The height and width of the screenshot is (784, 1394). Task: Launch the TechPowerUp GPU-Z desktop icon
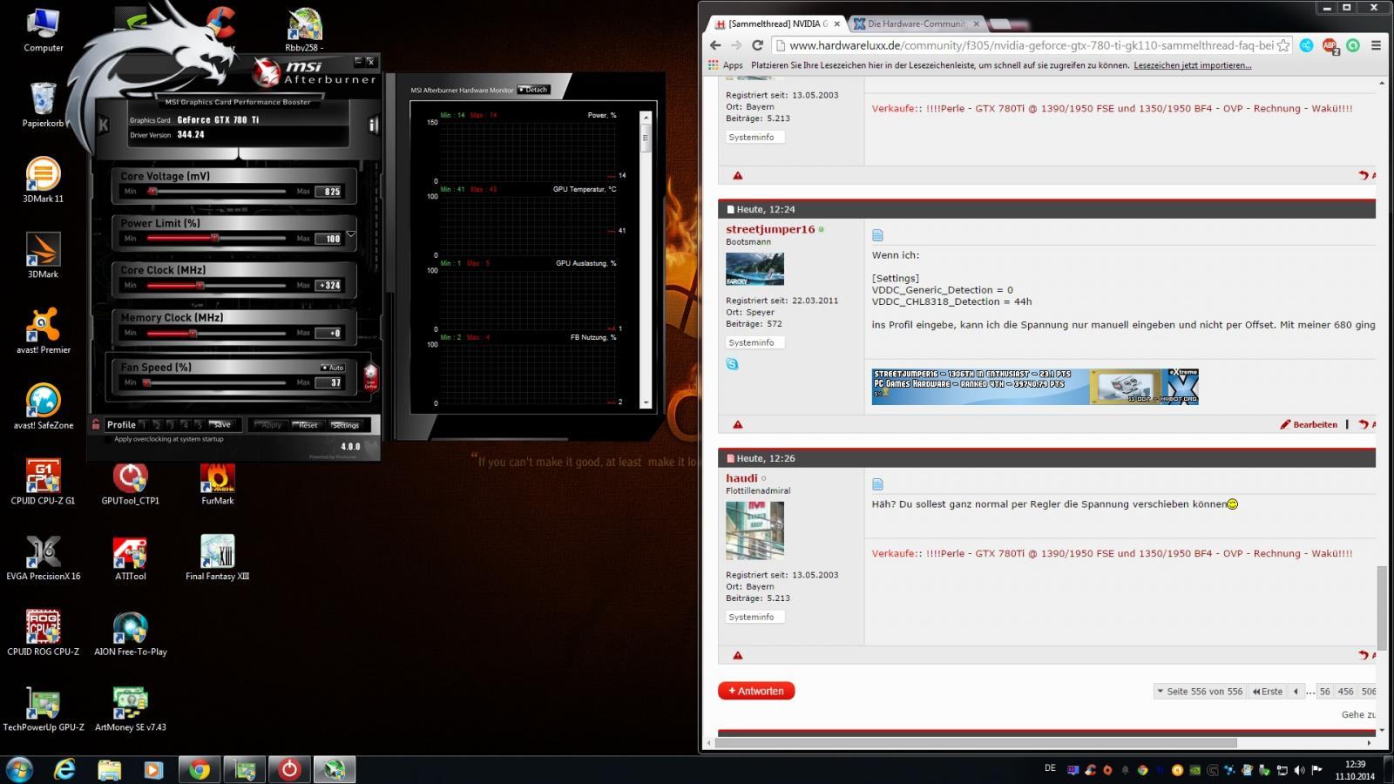click(43, 709)
